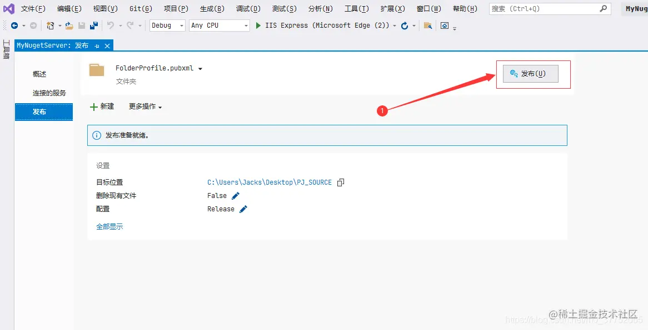Open the Git(G) menu
This screenshot has width=648, height=330.
pyautogui.click(x=141, y=9)
